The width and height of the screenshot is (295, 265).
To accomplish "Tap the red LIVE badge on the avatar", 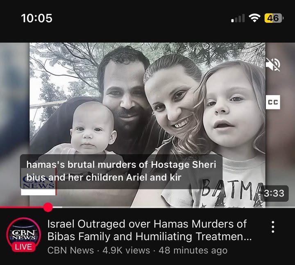I will point(23,247).
